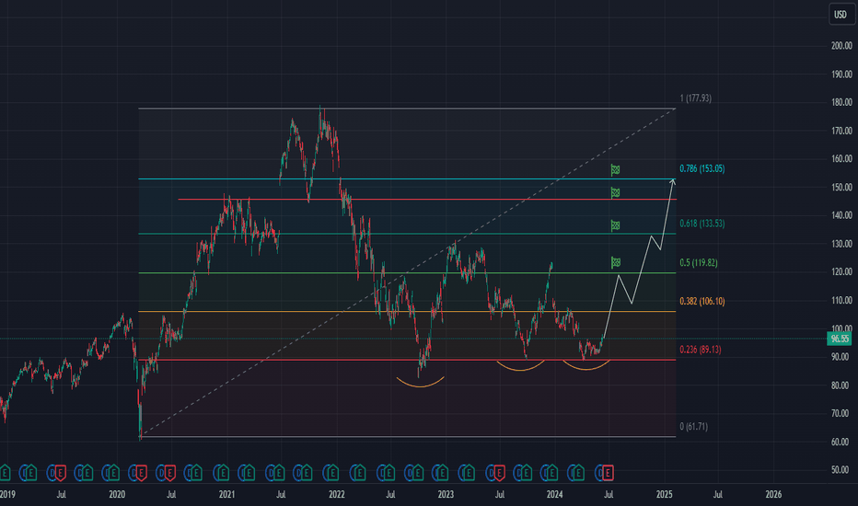Click the green flag beside the 0.618 level

tap(615, 225)
